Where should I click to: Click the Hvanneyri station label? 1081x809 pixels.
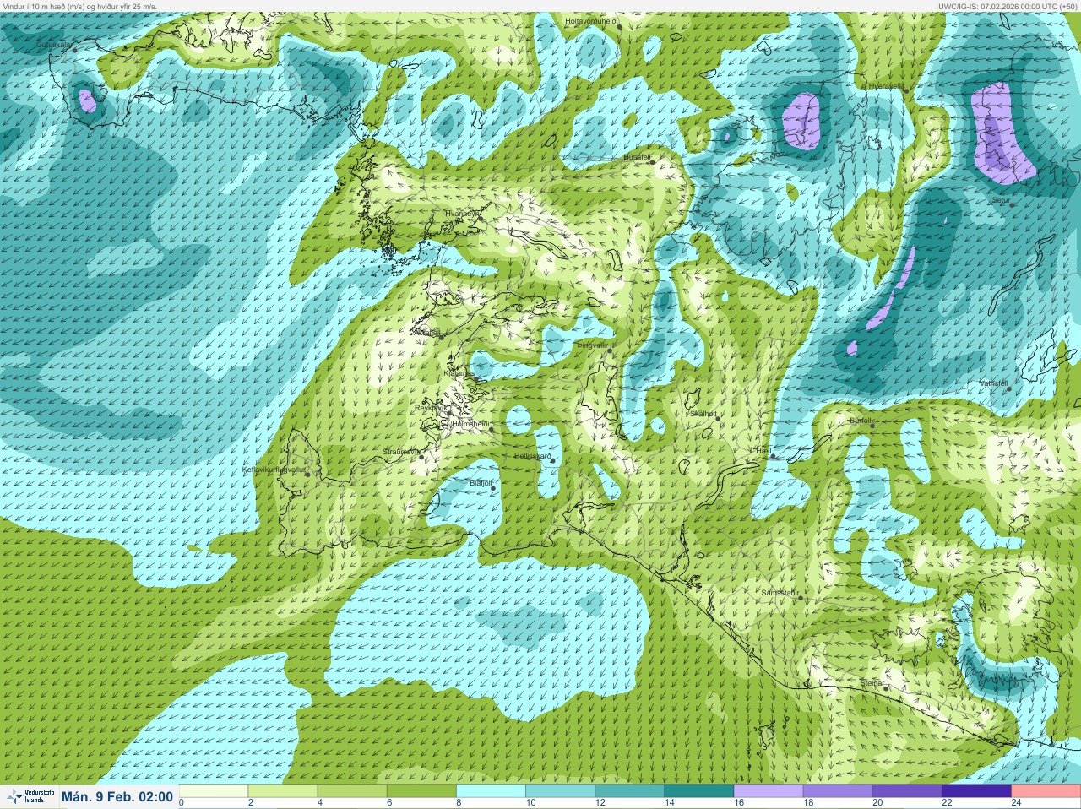click(x=461, y=214)
